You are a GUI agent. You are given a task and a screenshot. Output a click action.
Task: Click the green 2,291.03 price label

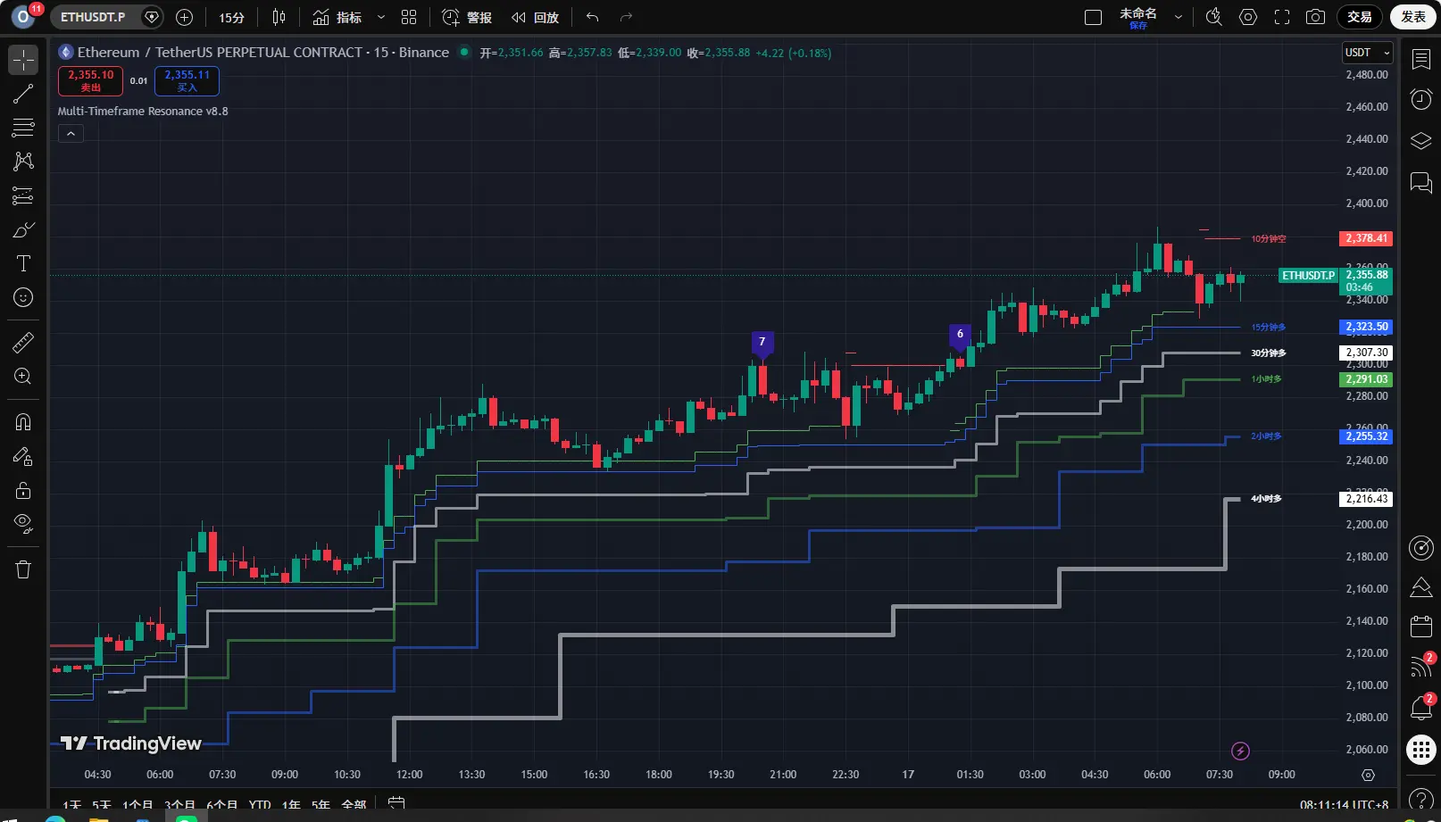(1366, 379)
